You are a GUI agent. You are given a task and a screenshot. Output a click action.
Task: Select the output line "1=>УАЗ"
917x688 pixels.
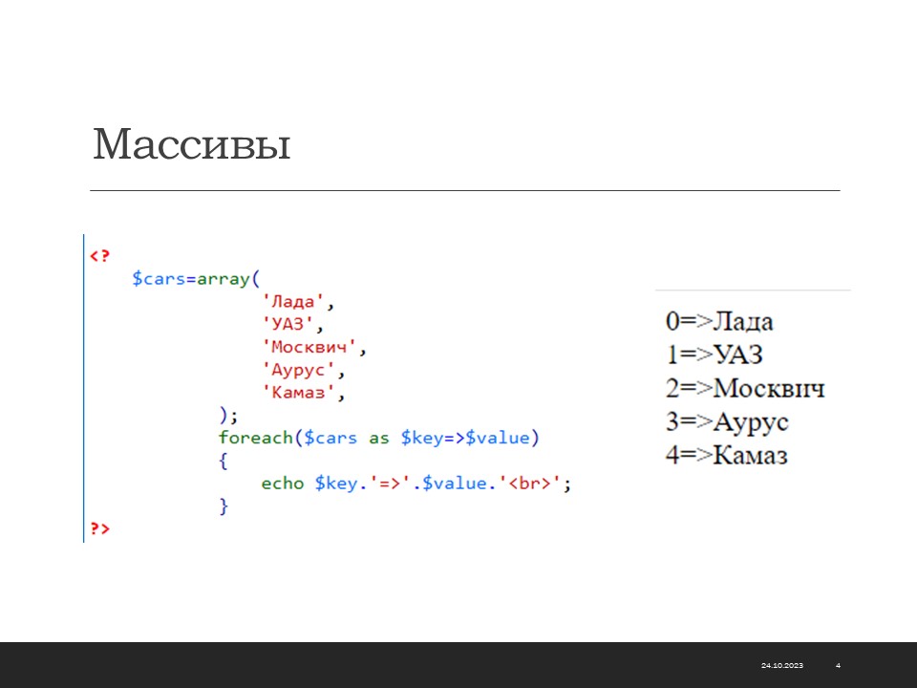click(x=714, y=355)
